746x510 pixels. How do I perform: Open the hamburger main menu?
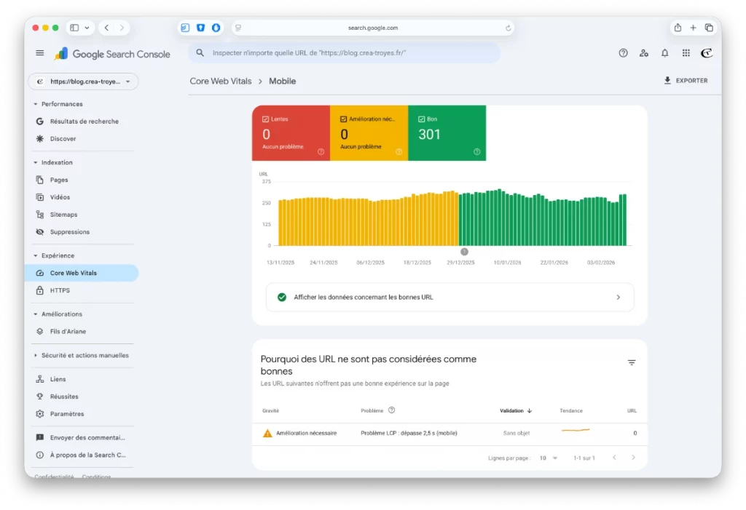(40, 53)
